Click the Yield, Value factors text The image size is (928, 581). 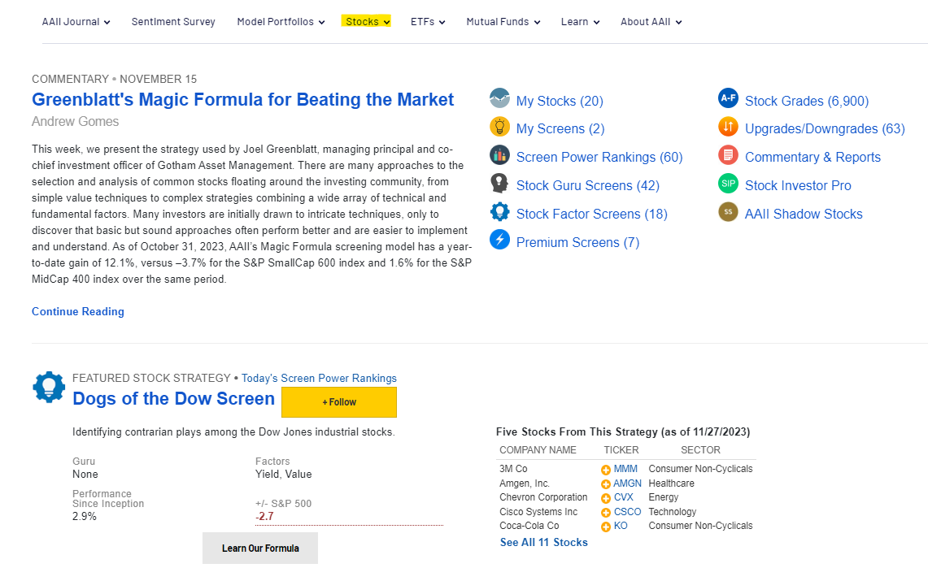point(284,474)
